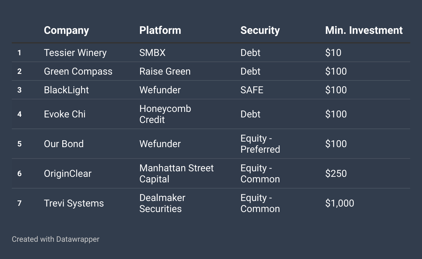Viewport: 422px width, 259px height.
Task: Click the Honeycomb Credit platform cell
Action: pos(165,114)
